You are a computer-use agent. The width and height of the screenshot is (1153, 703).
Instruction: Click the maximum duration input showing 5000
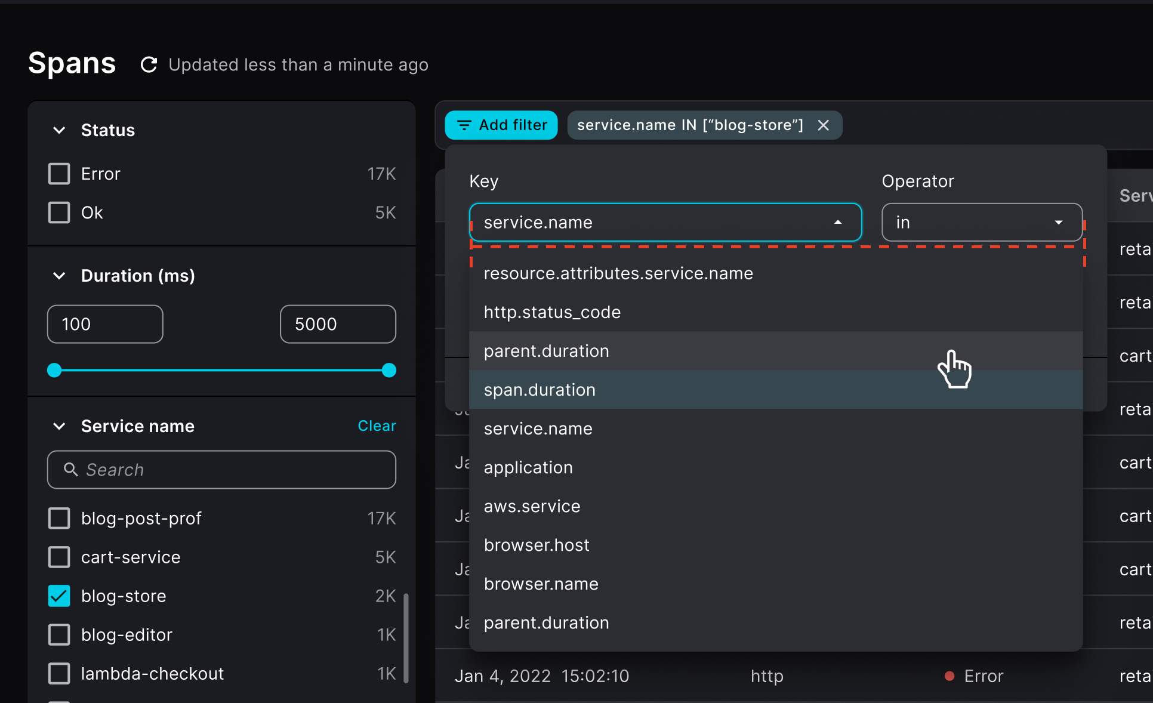pos(337,324)
